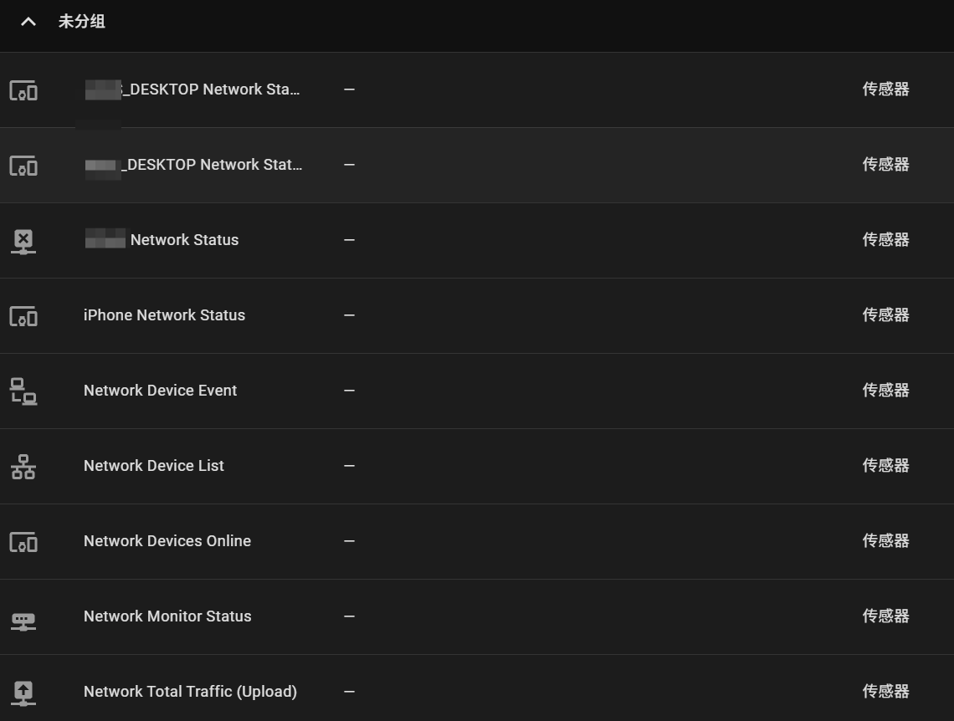Image resolution: width=954 pixels, height=721 pixels.
Task: Select the Network Device List entity name
Action: [x=154, y=466]
